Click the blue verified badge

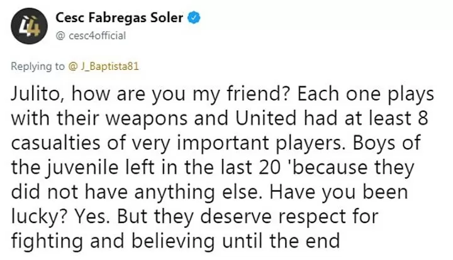point(194,18)
